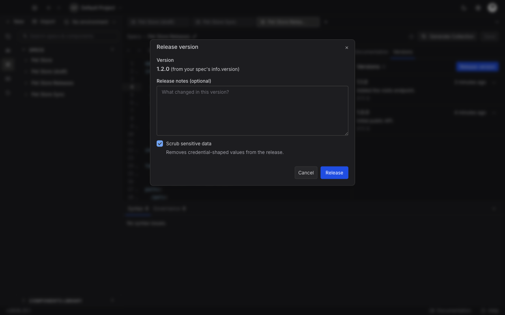The width and height of the screenshot is (505, 315).
Task: Close the Release version dialog with X
Action: (347, 48)
